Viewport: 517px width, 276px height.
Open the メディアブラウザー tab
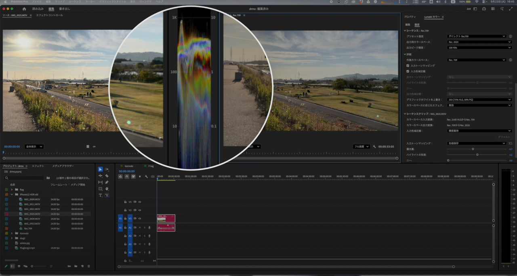[63, 166]
